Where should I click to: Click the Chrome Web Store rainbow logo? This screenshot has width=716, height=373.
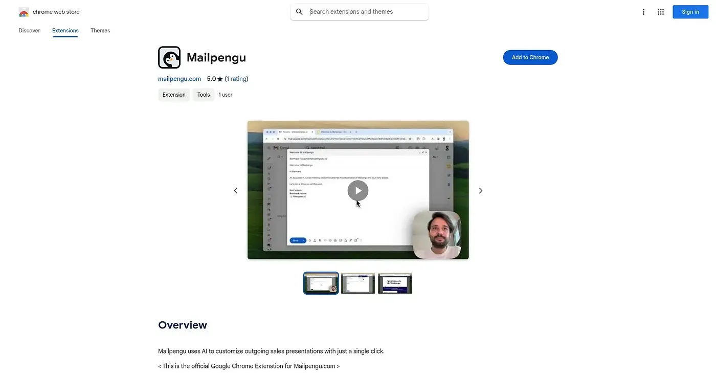point(24,12)
